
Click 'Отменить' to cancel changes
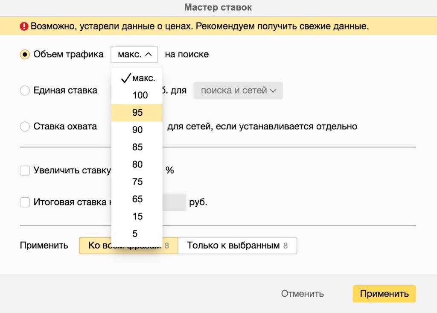click(302, 294)
